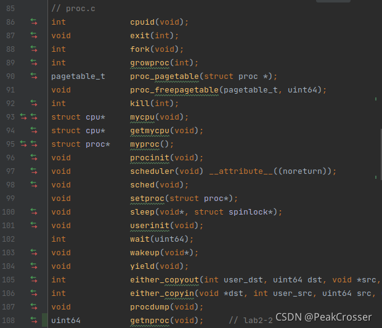Viewport: 382px width, 328px height.
Task: Click gutter icon on the sleep line
Action: (x=34, y=212)
